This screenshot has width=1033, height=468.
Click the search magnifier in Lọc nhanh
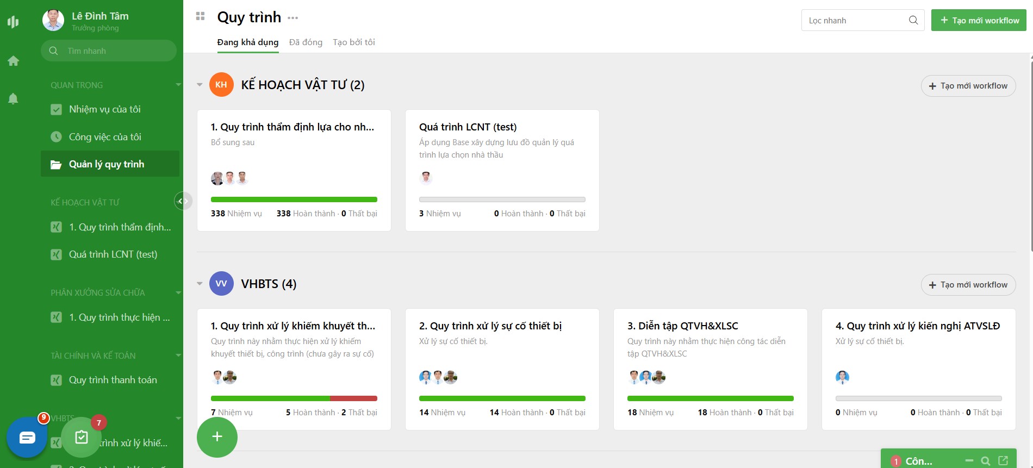pos(913,21)
